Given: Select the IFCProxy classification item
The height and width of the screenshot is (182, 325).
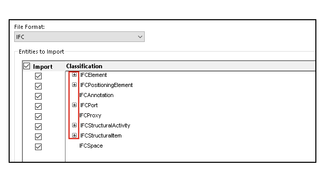Looking at the screenshot, I should tap(90, 115).
